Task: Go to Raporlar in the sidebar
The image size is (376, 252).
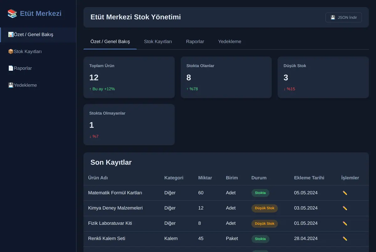Action: [38, 68]
